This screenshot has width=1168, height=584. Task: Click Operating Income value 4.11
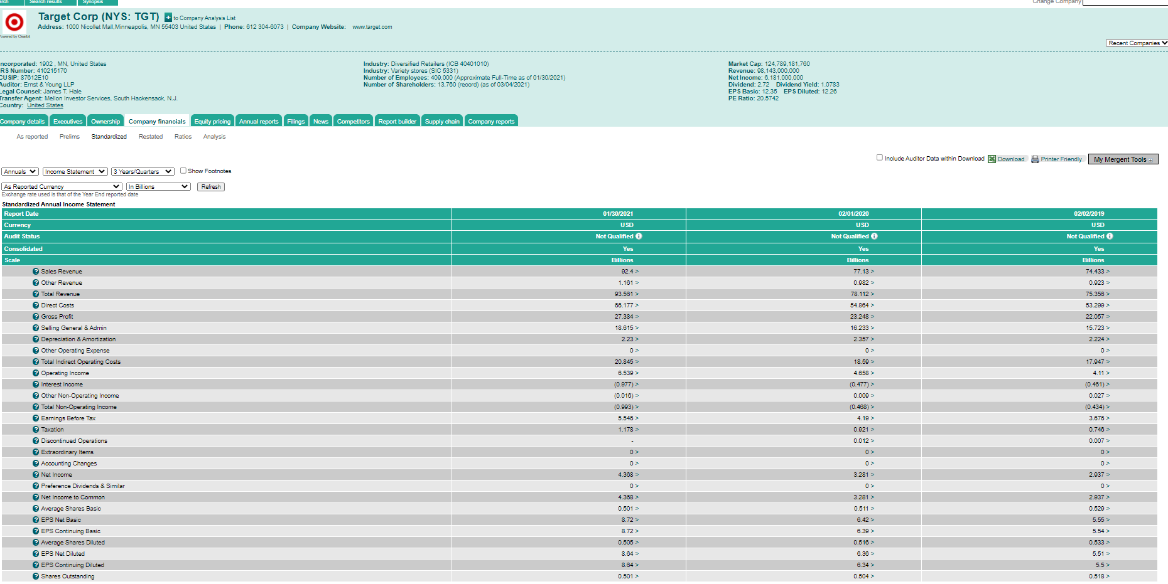(x=1098, y=373)
